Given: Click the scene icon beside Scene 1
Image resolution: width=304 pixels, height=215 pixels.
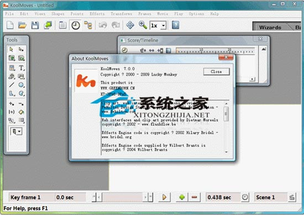Looking at the screenshot, I should click(x=292, y=197).
